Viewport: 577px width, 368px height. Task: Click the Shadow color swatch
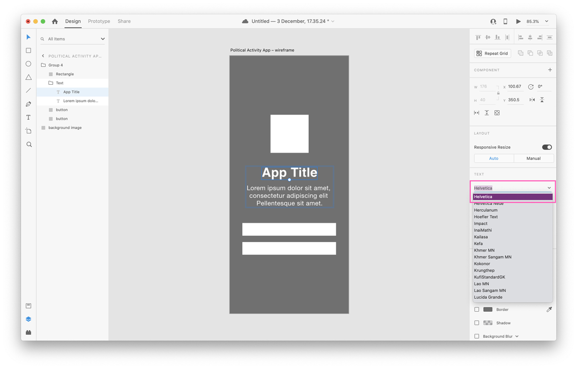pos(488,323)
